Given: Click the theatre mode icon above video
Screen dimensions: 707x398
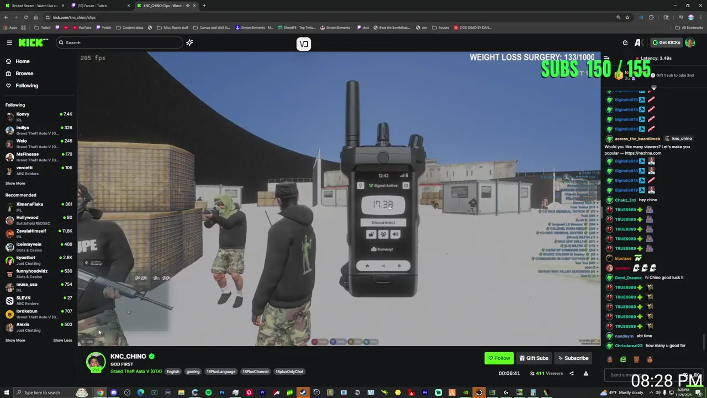Looking at the screenshot, I should 304,44.
